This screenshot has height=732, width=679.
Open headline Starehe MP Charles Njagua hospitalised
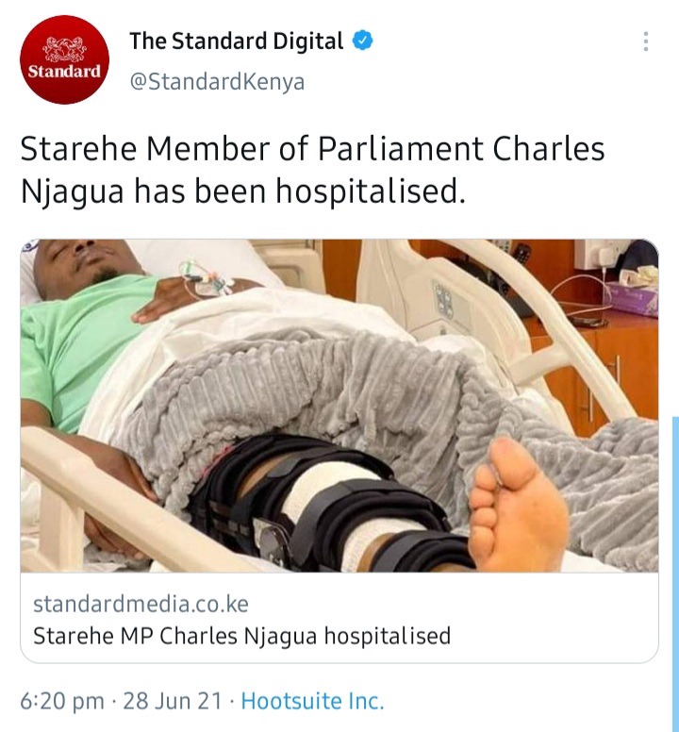point(242,636)
